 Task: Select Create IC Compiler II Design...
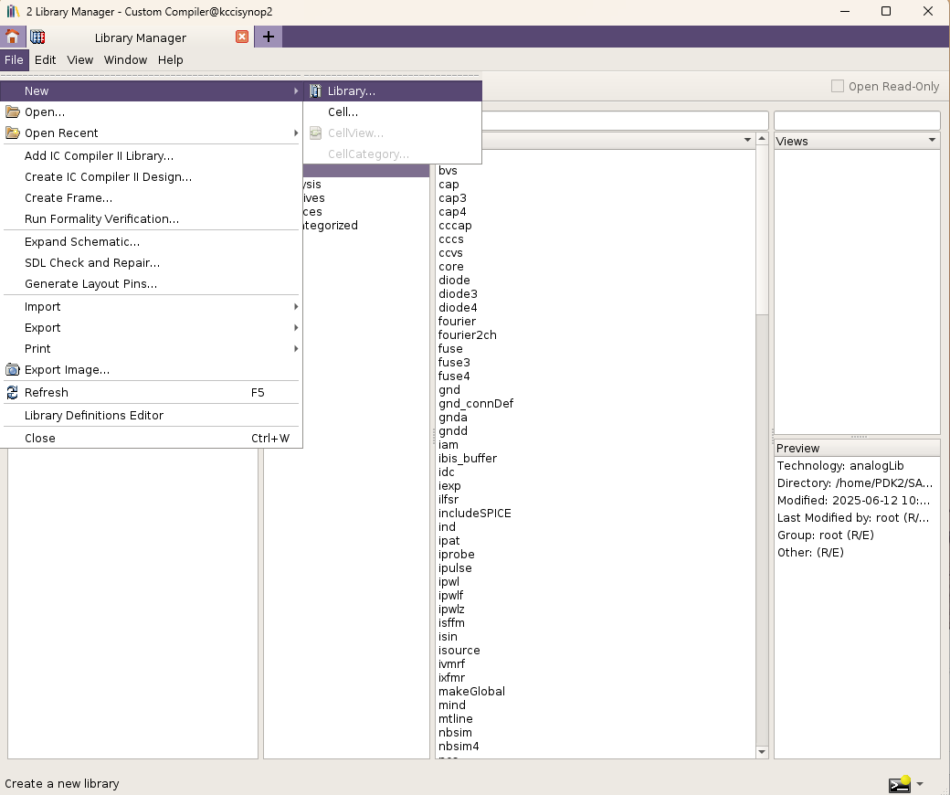152,177
